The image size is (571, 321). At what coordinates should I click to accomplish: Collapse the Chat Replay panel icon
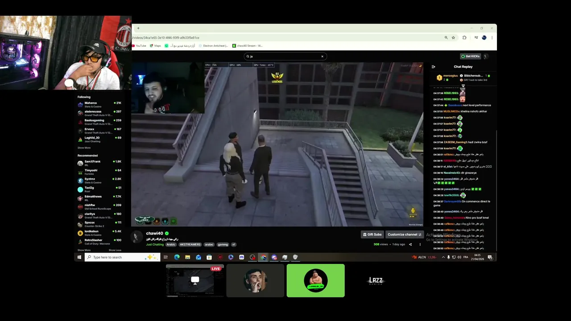433,67
